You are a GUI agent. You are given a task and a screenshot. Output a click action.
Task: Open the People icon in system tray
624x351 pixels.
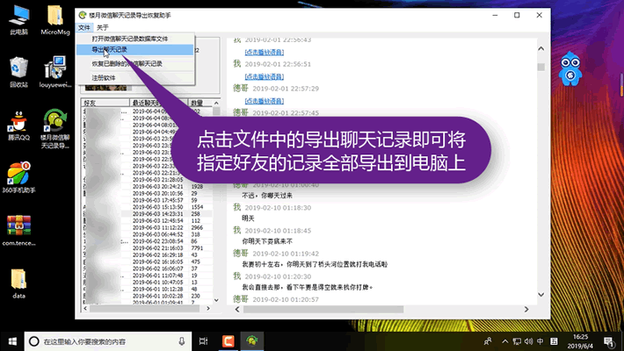coord(488,341)
